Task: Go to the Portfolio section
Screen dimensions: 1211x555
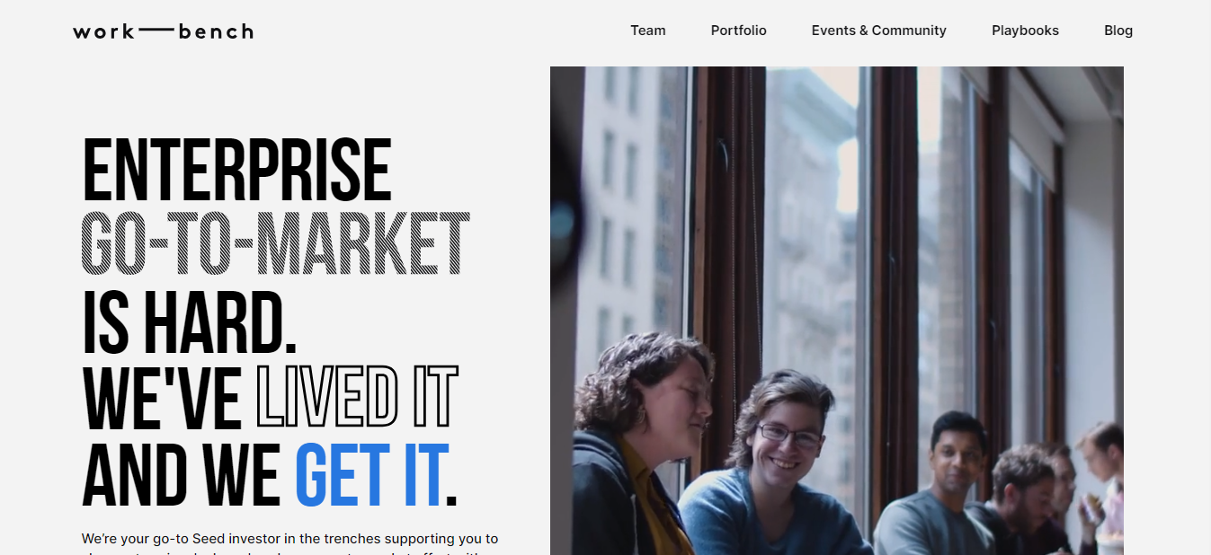Action: tap(739, 31)
